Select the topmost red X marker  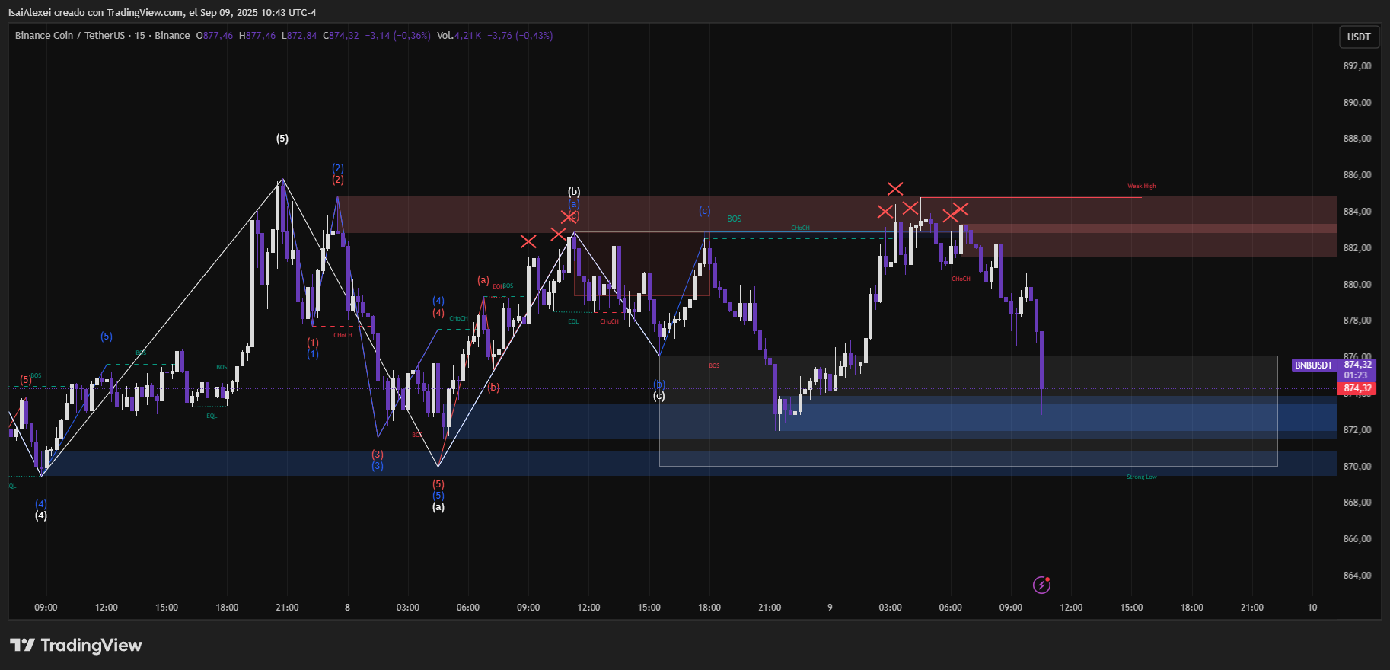(x=895, y=188)
